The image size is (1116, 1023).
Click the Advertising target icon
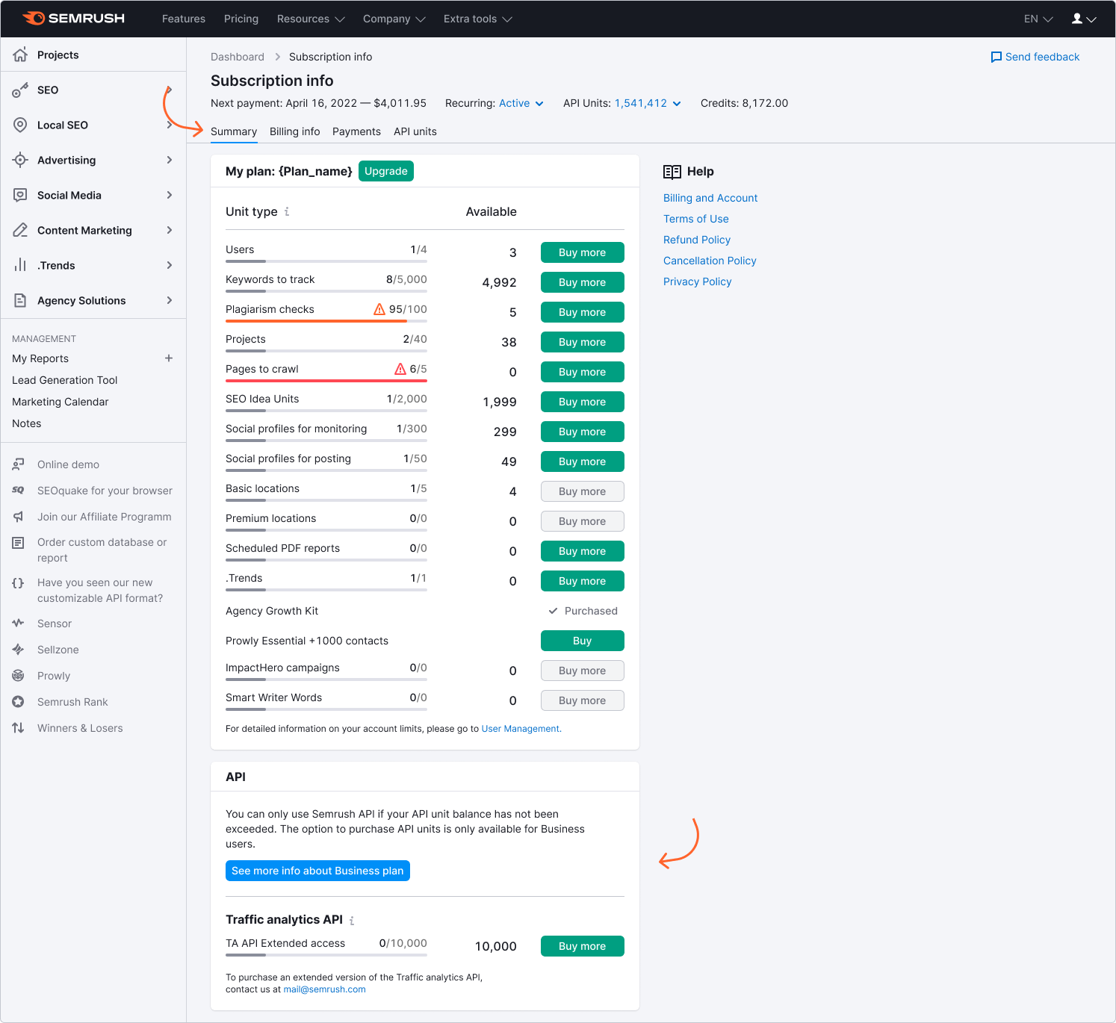20,160
